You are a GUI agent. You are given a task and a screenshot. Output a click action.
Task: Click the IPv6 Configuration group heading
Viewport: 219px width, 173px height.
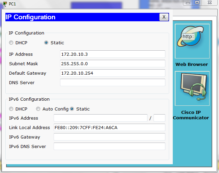29,99
